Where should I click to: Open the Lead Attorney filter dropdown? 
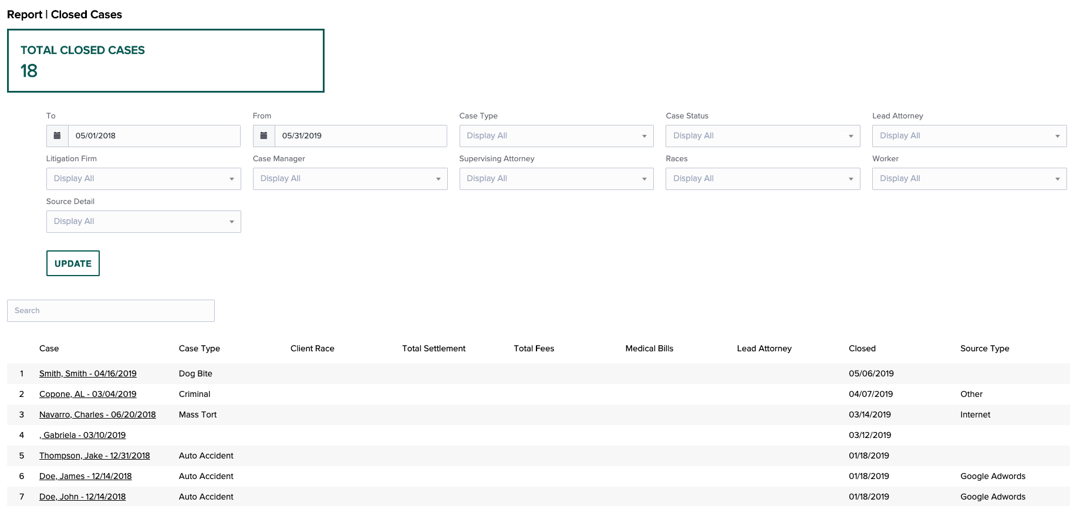970,136
